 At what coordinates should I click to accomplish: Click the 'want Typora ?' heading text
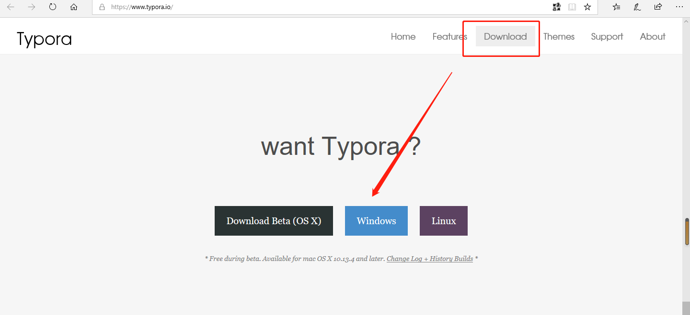click(341, 146)
